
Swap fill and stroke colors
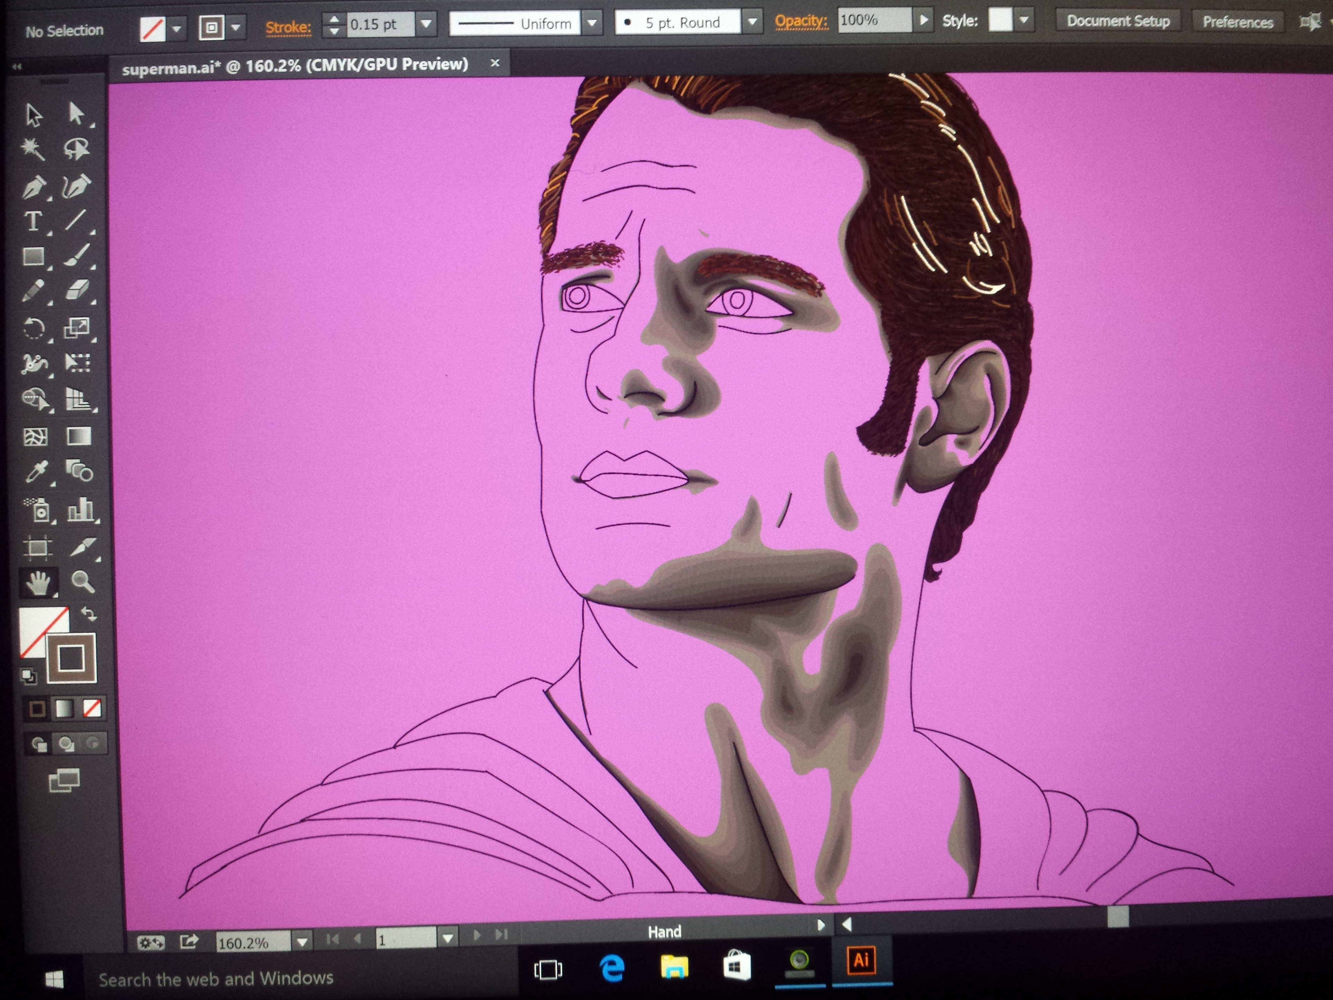tap(89, 614)
